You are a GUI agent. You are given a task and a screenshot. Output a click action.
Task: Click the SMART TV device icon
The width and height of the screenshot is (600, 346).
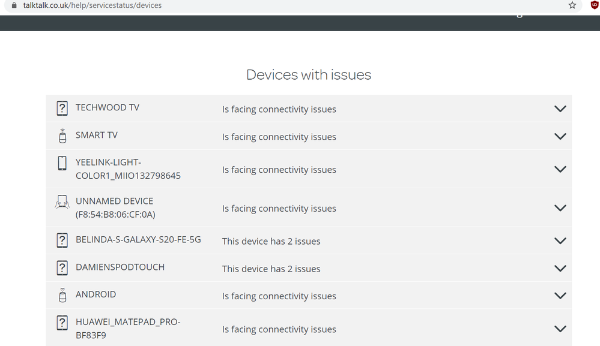[x=62, y=136]
